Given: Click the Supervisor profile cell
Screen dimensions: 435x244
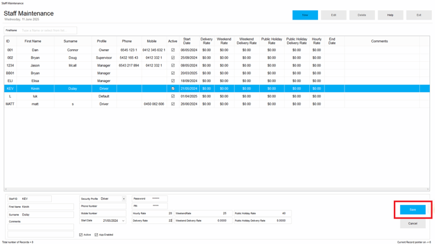Looking at the screenshot, I should coord(104,58).
